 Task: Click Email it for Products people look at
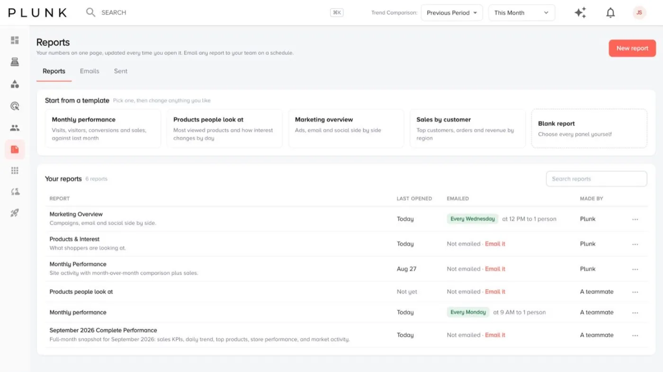tap(495, 292)
